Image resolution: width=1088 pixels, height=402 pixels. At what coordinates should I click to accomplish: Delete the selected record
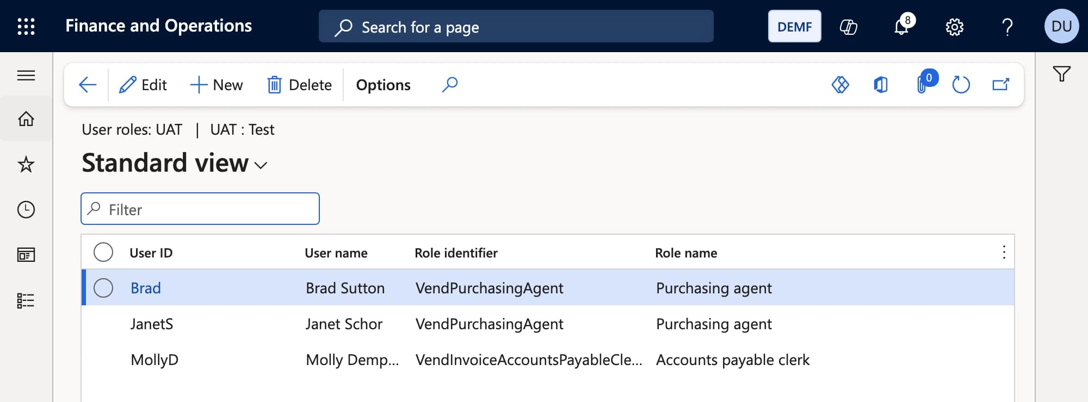pos(300,85)
